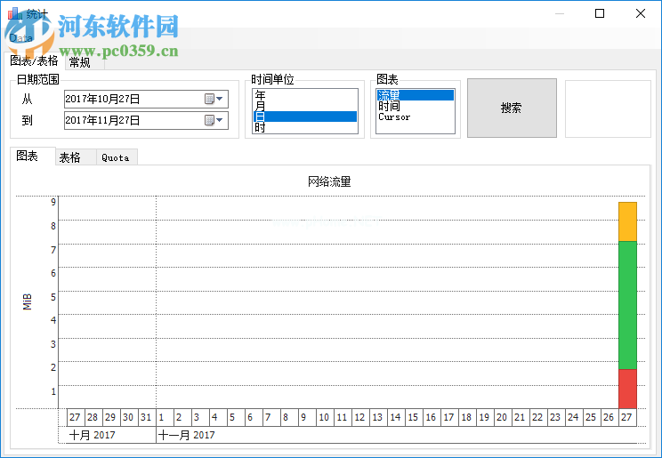
Task: Click the red segment of the day 27 bar
Action: pyautogui.click(x=627, y=389)
